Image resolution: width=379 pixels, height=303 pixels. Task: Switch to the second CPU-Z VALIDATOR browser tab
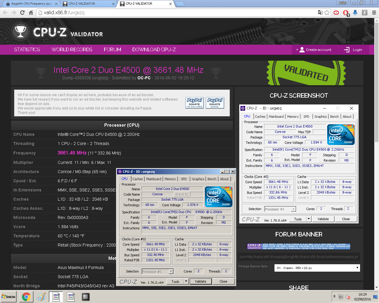88,4
